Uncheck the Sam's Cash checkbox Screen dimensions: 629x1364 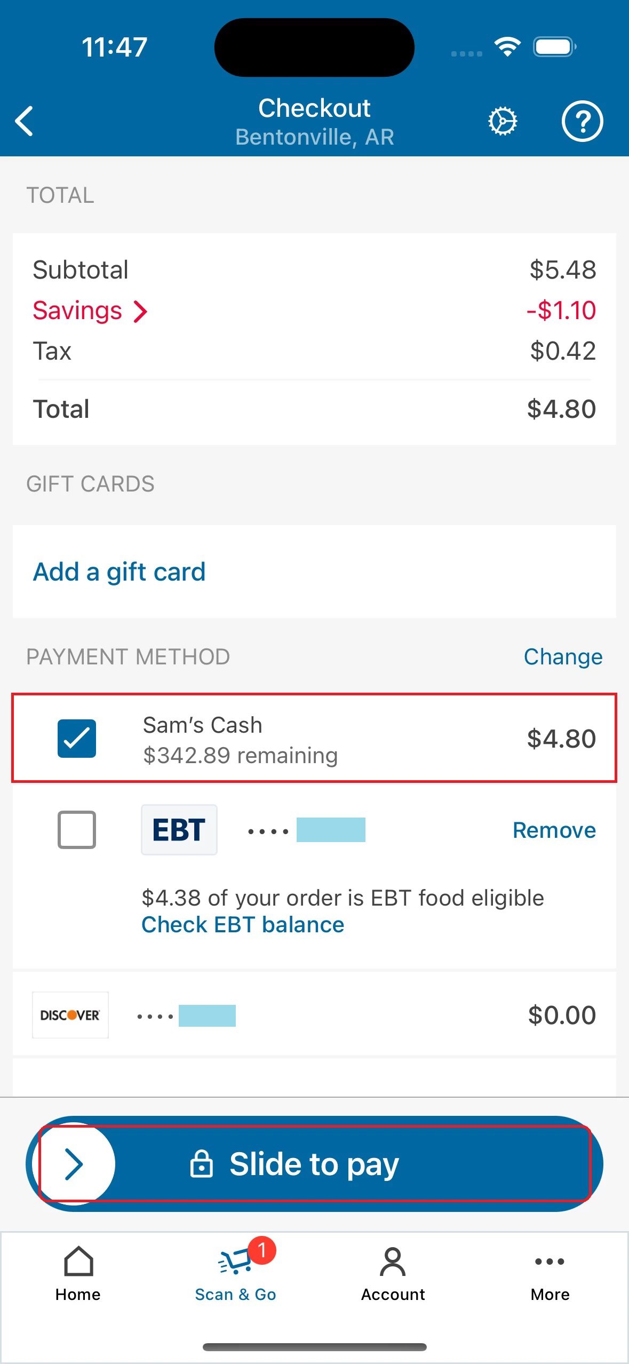coord(77,739)
